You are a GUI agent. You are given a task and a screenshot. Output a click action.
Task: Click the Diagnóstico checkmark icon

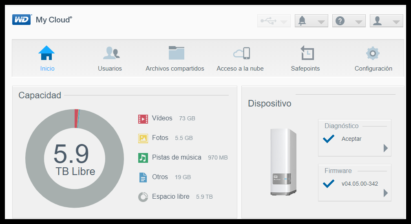(329, 138)
